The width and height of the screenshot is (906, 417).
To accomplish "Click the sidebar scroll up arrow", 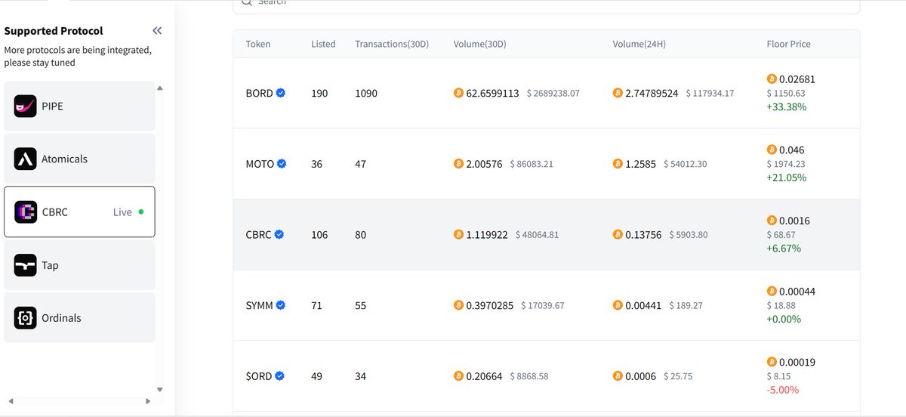I will [x=159, y=88].
